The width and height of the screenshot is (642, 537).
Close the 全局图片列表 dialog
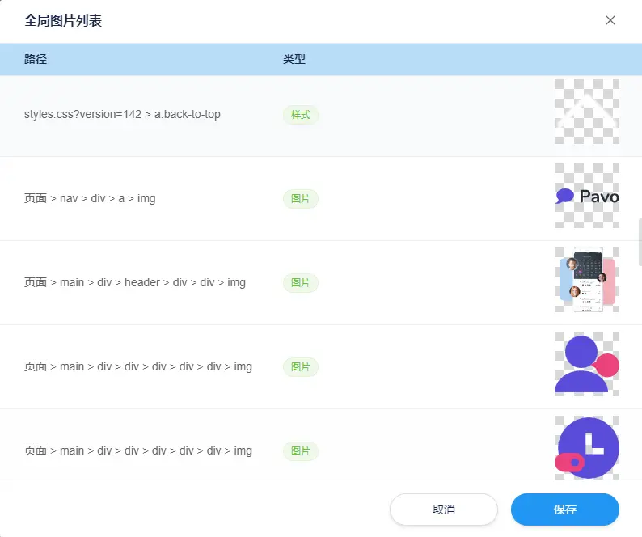[610, 20]
